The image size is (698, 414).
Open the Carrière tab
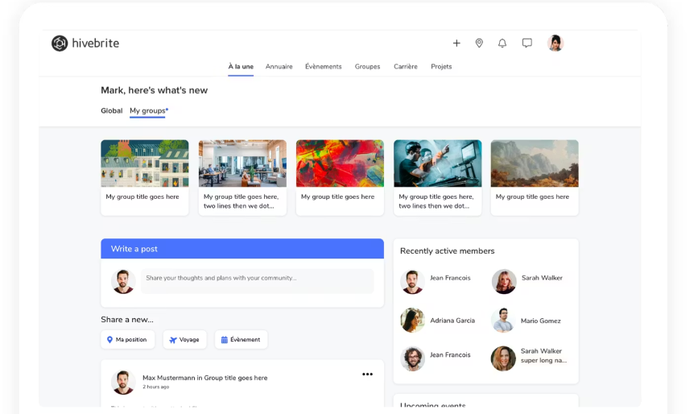coord(406,66)
